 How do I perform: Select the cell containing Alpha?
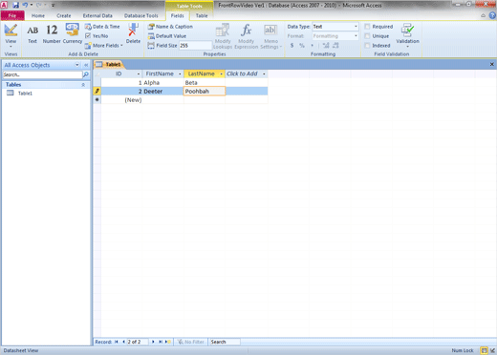(162, 83)
